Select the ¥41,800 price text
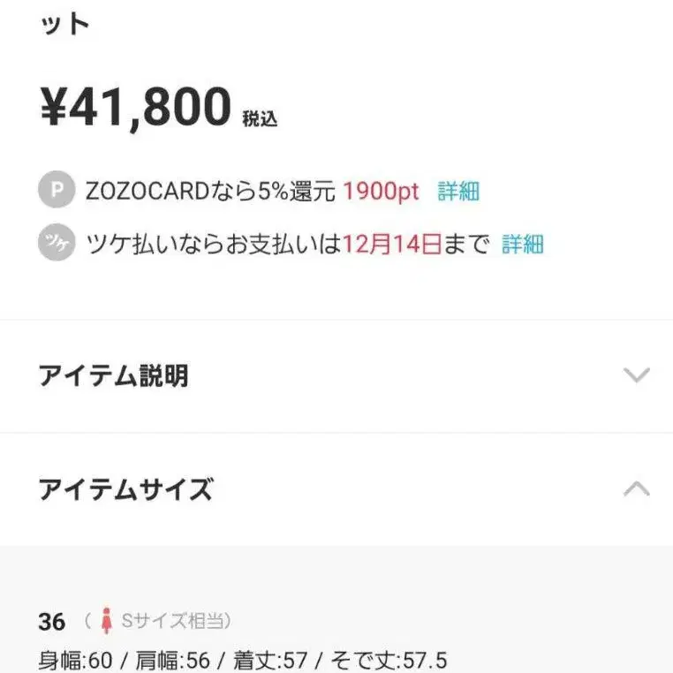This screenshot has height=673, width=673. click(135, 108)
